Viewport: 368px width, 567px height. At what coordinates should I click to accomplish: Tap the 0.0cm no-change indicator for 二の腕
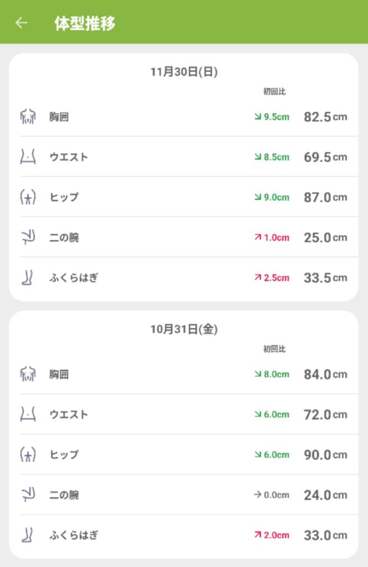272,495
